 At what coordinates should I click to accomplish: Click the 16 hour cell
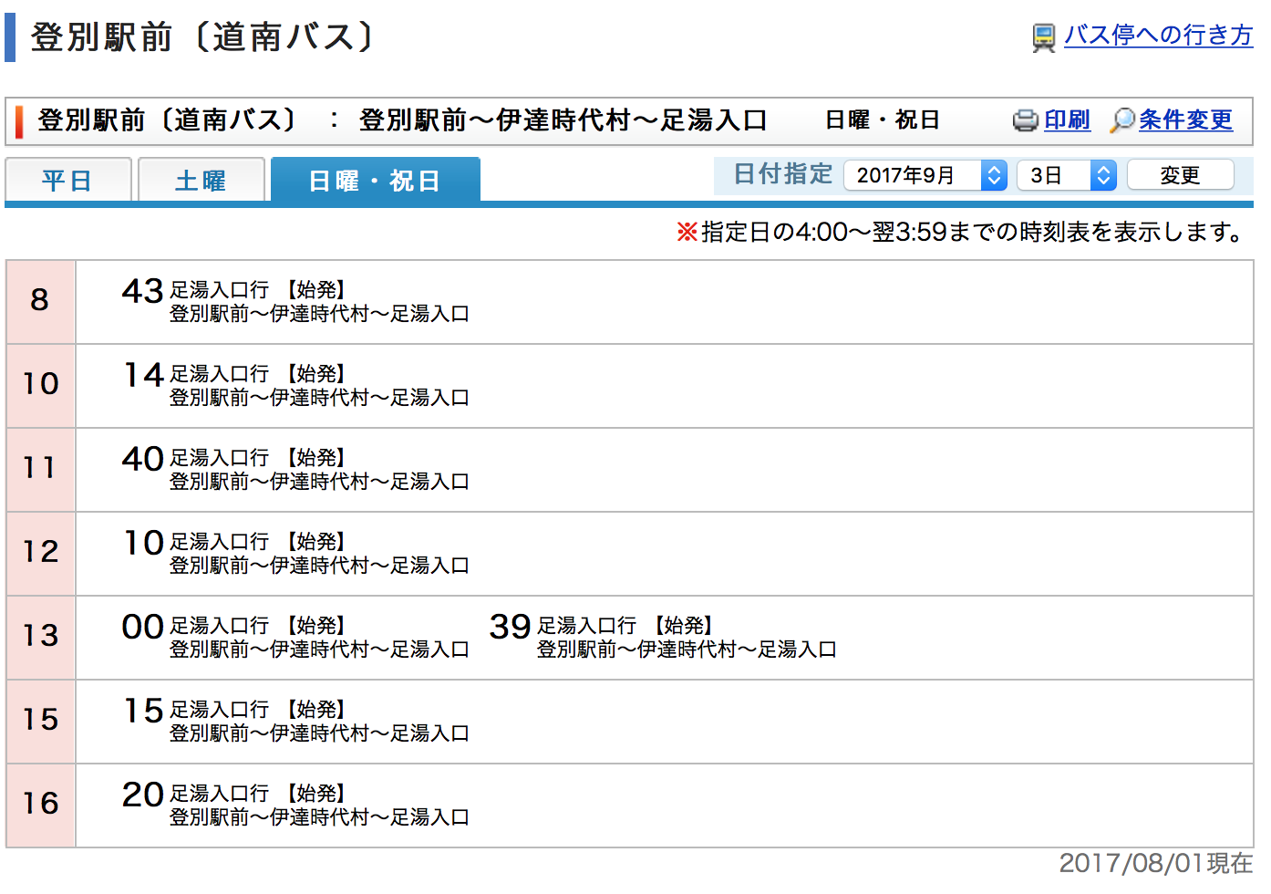click(x=40, y=805)
